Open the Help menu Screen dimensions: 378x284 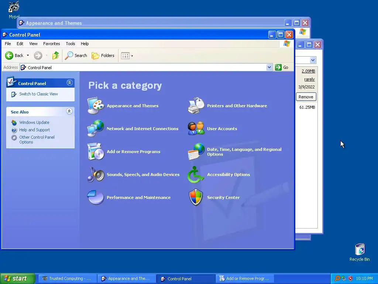pyautogui.click(x=85, y=44)
